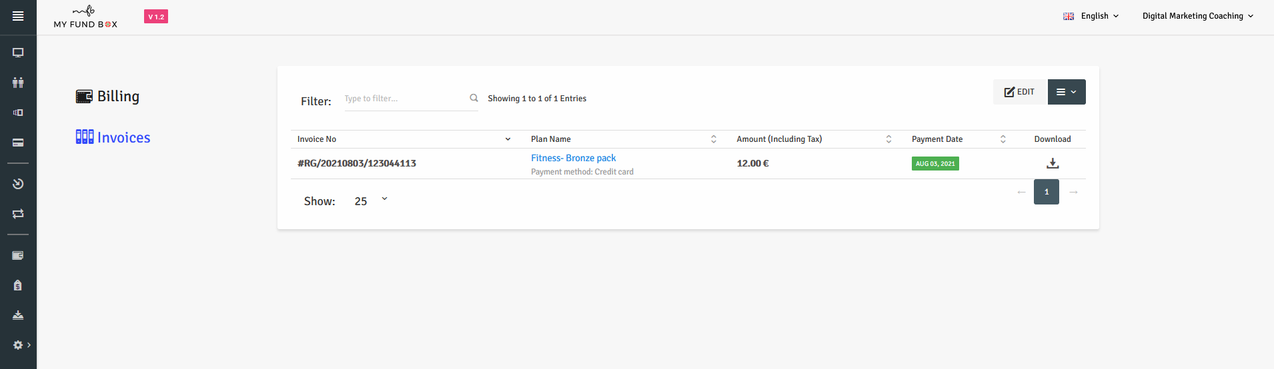Change the Show 25 entries dropdown
1274x369 pixels.
click(370, 200)
